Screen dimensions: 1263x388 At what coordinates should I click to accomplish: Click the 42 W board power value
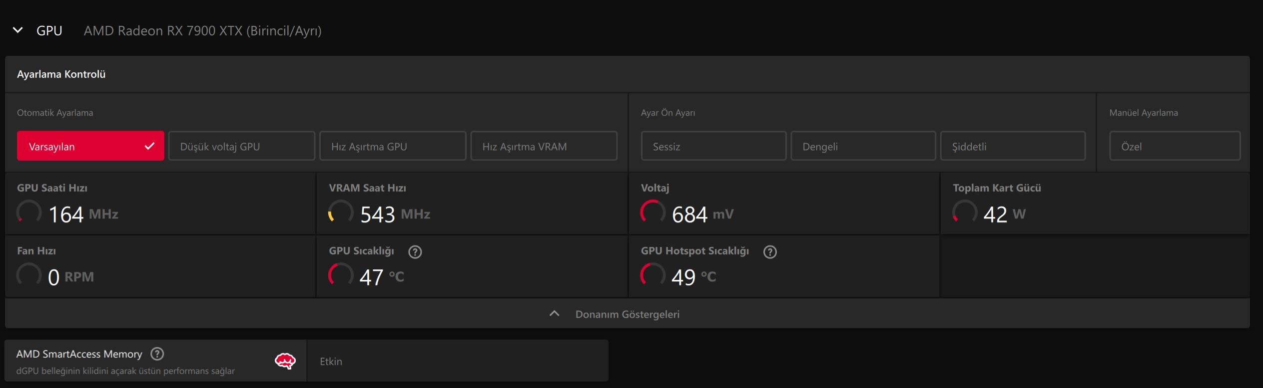1004,214
